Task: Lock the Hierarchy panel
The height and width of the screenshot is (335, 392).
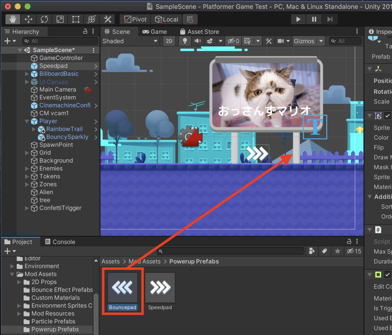Action: (85, 31)
